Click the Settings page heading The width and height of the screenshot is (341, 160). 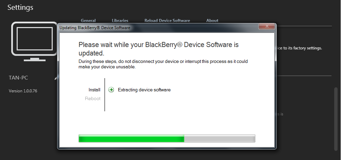20,7
